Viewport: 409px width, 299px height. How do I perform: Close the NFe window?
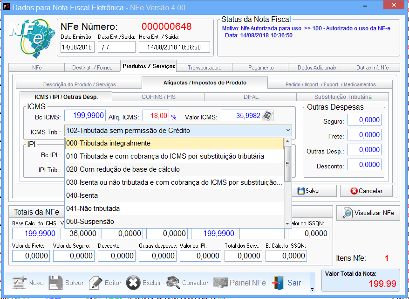(394, 5)
